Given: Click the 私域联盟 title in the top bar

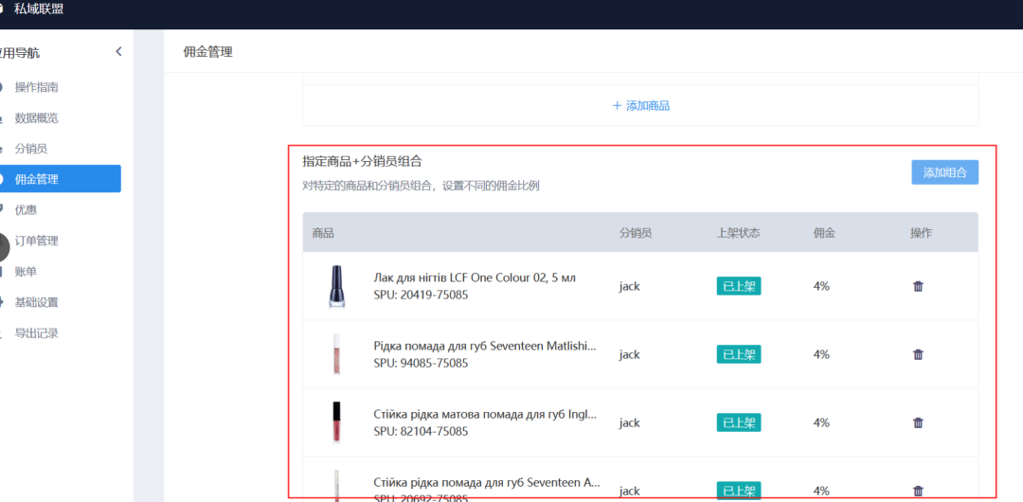Looking at the screenshot, I should tap(39, 9).
